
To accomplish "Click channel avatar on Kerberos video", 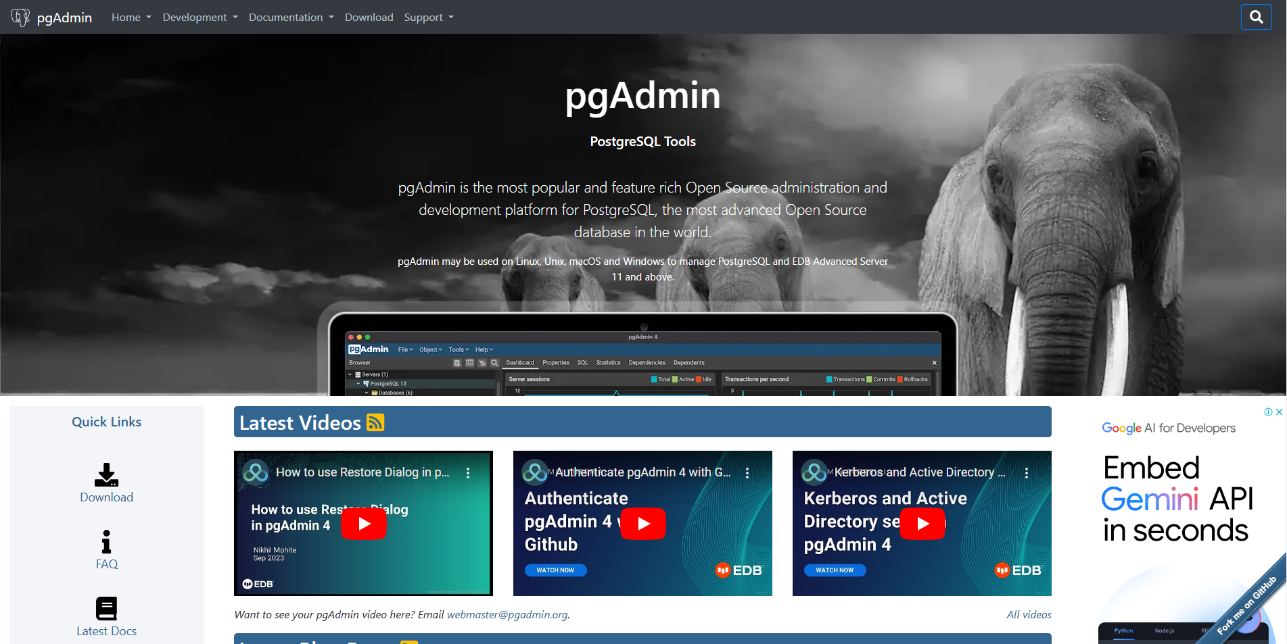I will [814, 472].
